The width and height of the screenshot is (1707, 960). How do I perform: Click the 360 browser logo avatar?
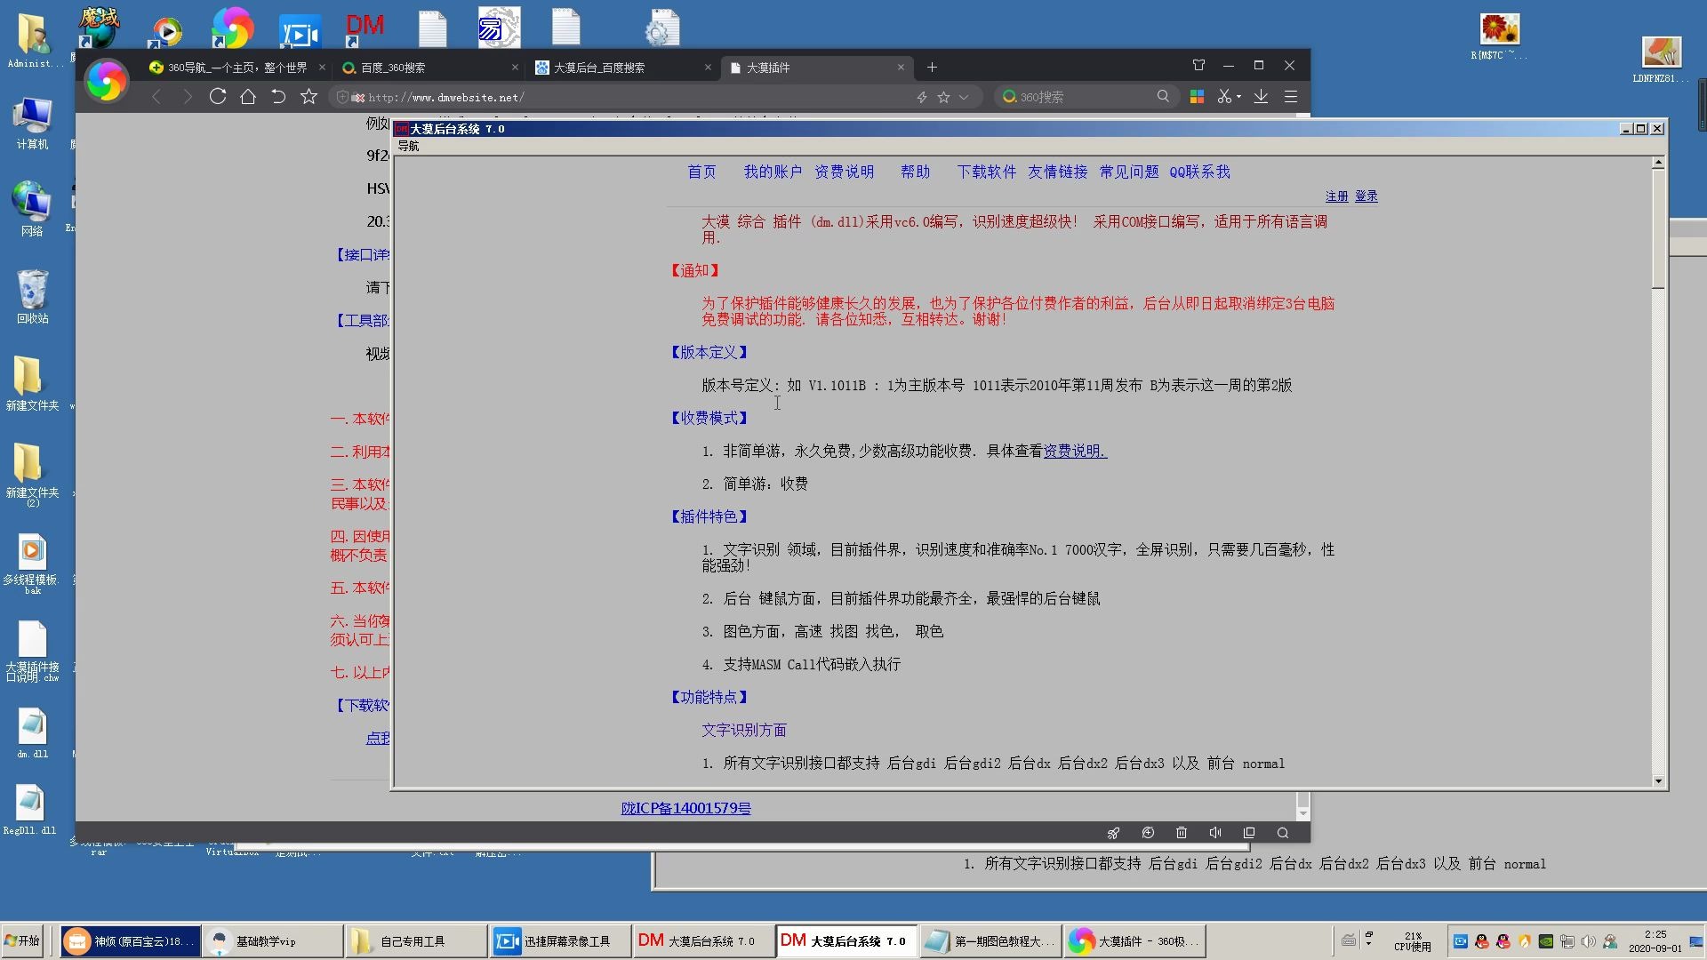tap(106, 82)
